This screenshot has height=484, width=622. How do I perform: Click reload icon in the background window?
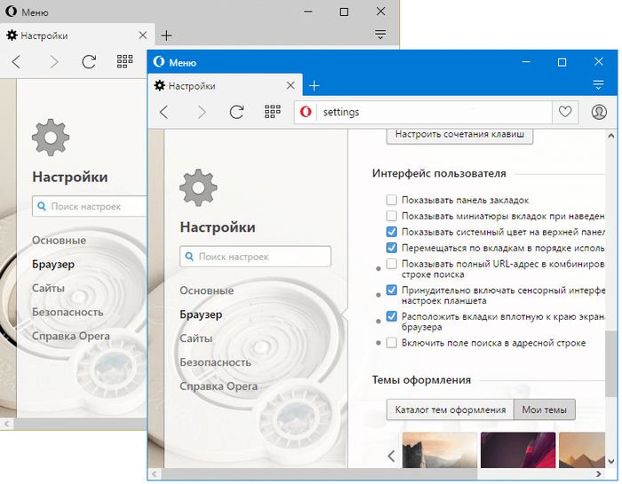(x=89, y=61)
